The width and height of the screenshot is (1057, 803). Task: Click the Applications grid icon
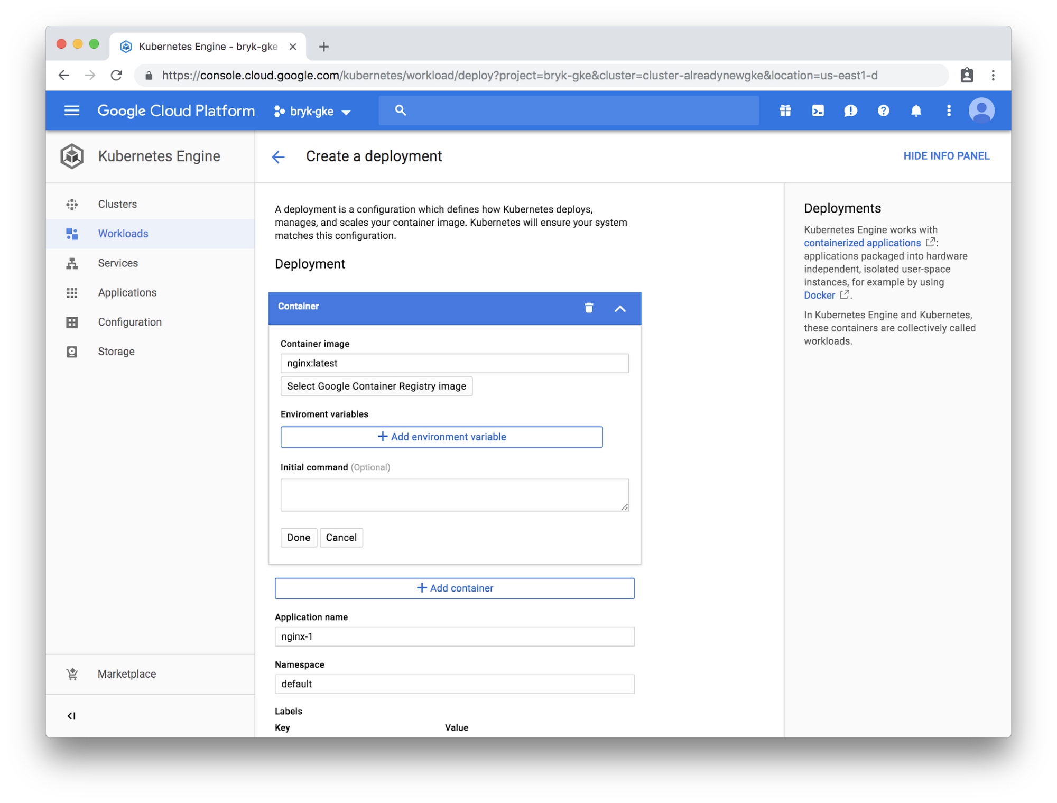[72, 293]
